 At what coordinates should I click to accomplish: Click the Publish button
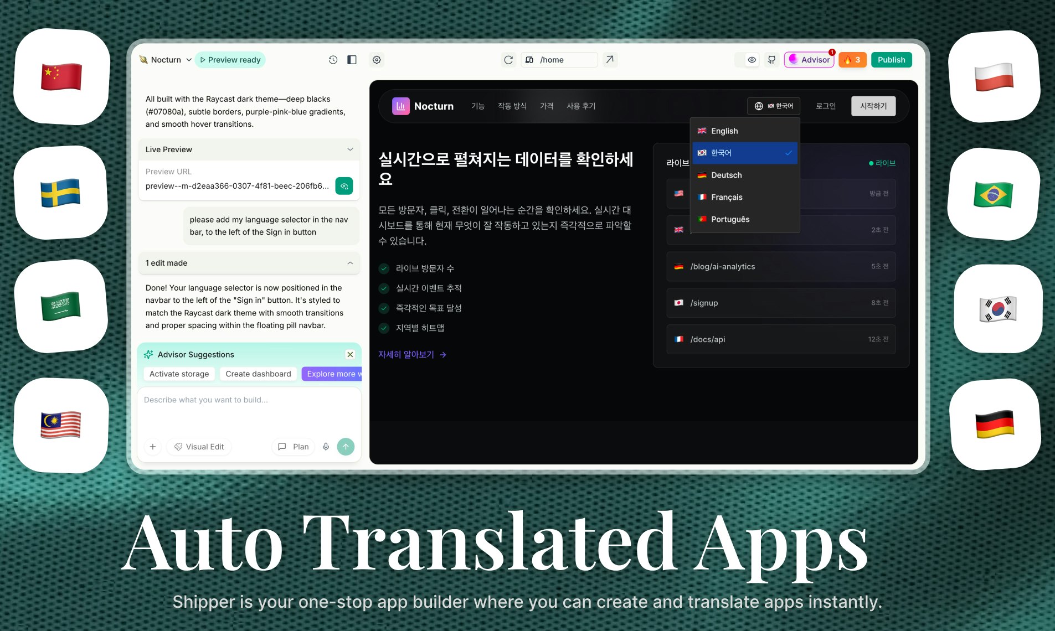891,60
